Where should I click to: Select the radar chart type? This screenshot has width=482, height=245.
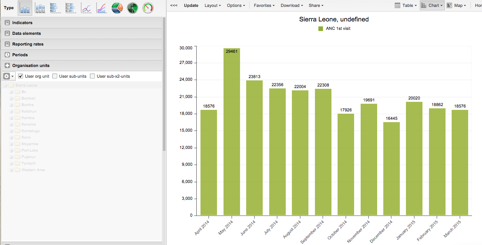click(x=133, y=8)
